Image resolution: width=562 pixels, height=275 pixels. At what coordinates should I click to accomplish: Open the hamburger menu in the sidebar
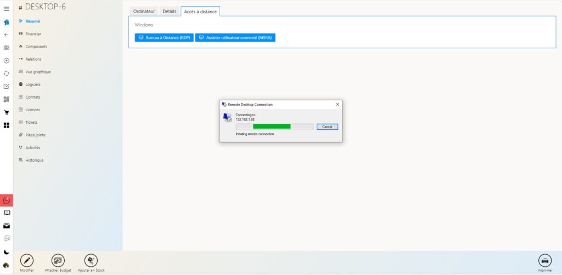[x=7, y=9]
